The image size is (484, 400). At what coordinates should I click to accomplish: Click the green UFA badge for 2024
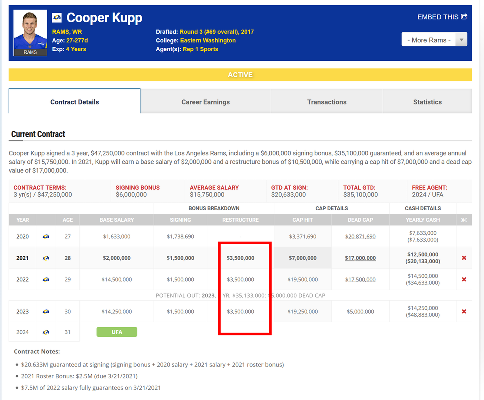117,332
